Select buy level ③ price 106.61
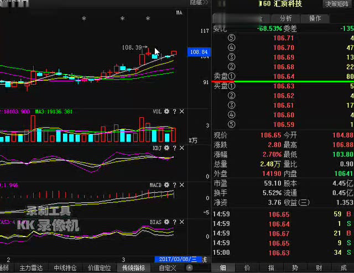Viewport: 354px width, 273px height. point(284,105)
